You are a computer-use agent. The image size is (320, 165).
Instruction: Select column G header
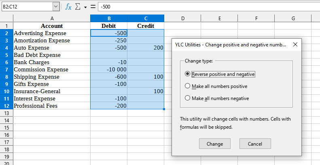pyautogui.click(x=293, y=18)
